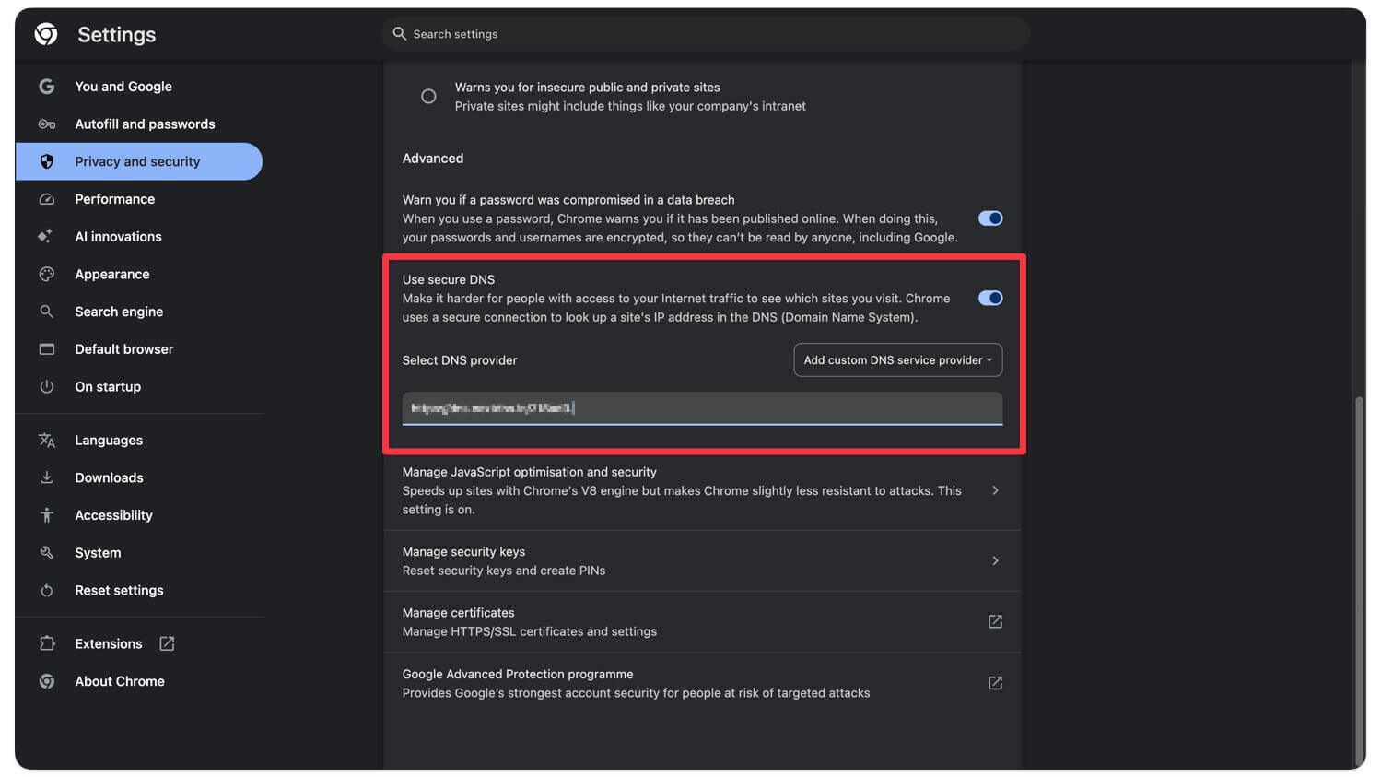Turn off the Use secure DNS toggle
Image resolution: width=1381 pixels, height=777 pixels.
[x=990, y=298]
